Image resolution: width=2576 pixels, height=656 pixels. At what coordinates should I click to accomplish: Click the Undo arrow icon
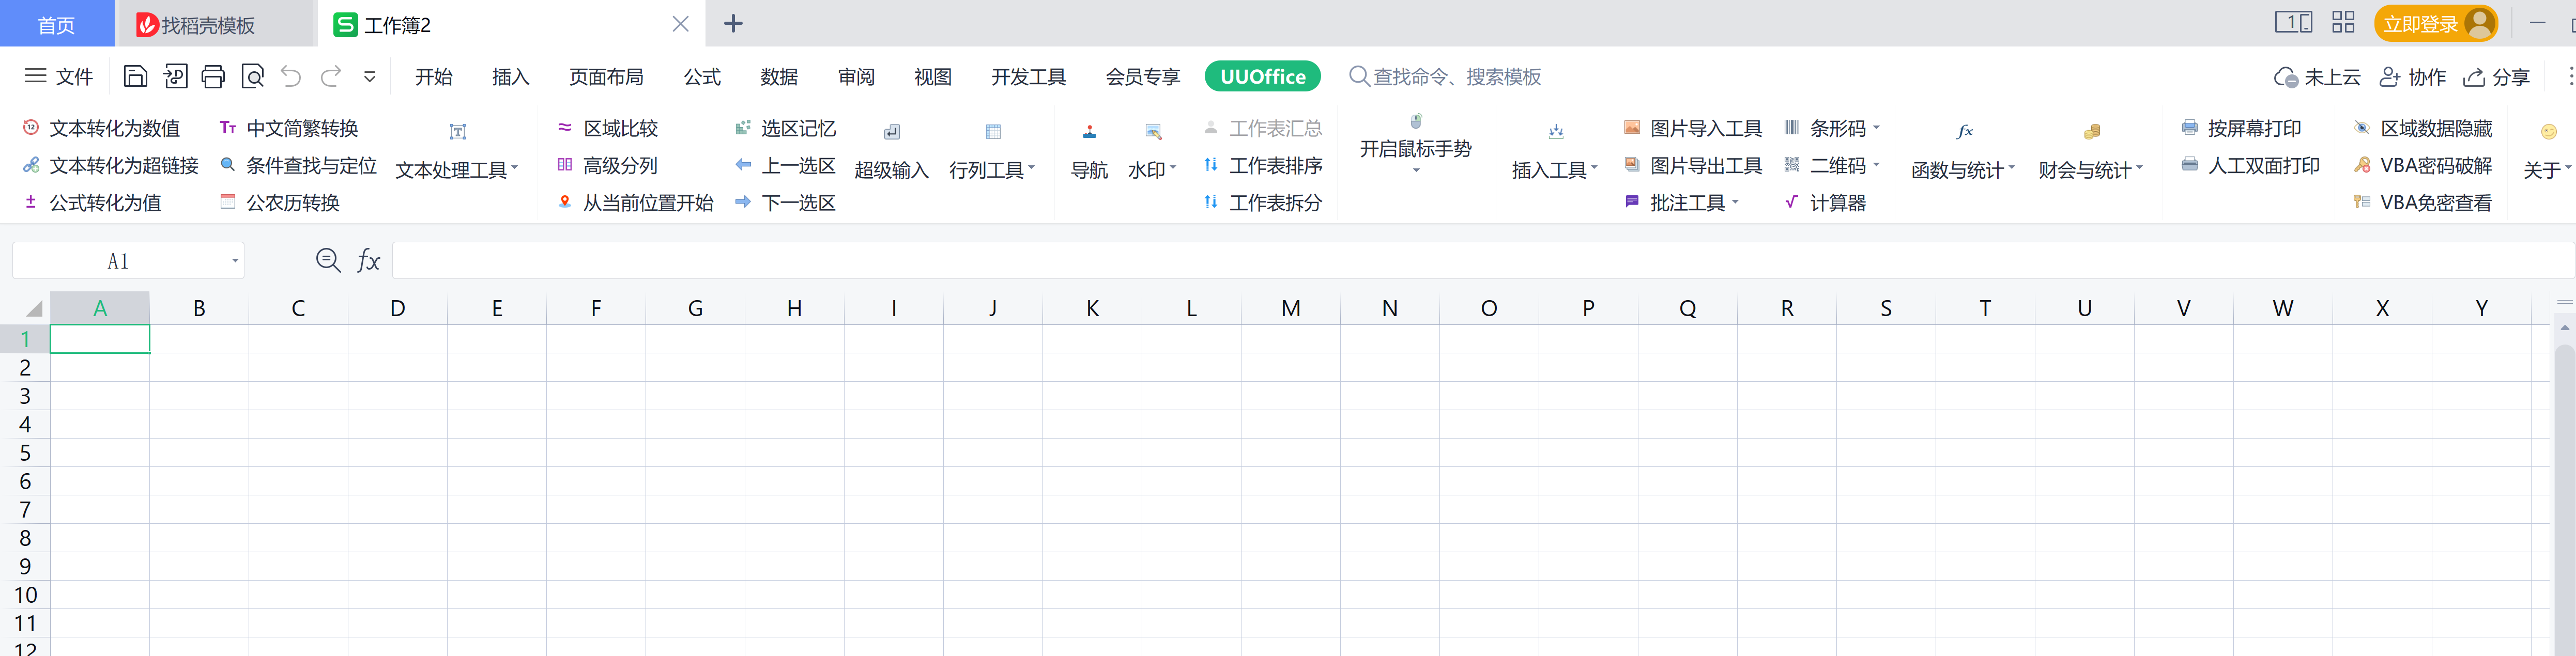click(291, 77)
